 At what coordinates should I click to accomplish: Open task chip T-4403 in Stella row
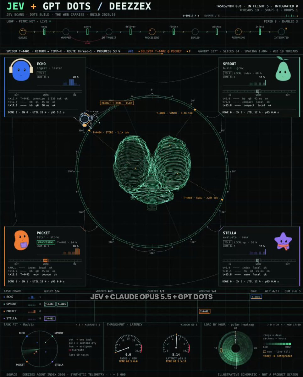50,318
